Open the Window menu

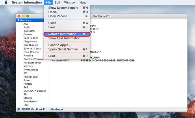point(70,3)
